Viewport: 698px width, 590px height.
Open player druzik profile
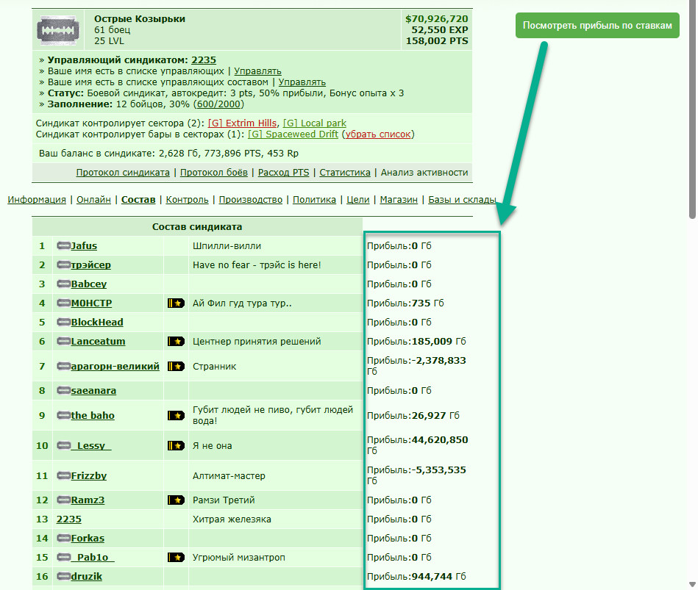point(87,577)
